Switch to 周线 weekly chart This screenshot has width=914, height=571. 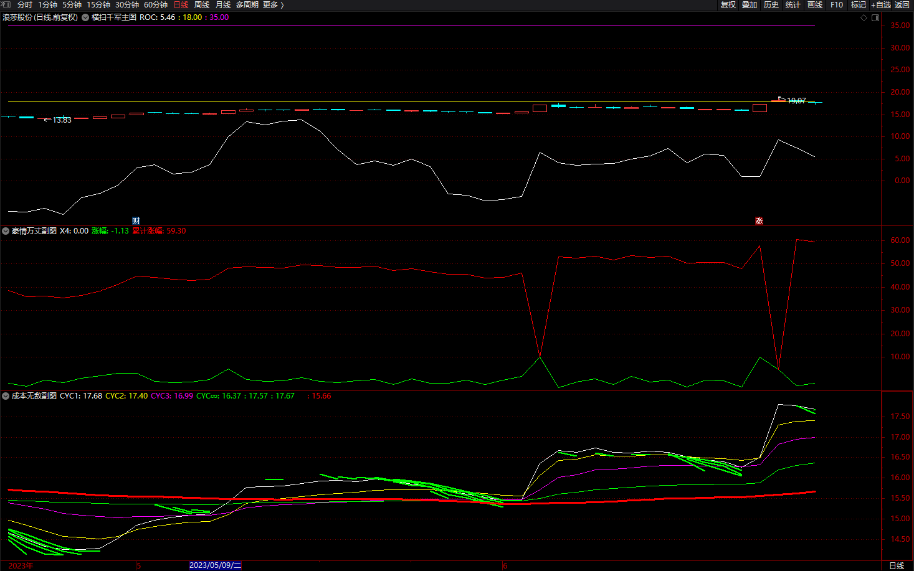pyautogui.click(x=202, y=5)
